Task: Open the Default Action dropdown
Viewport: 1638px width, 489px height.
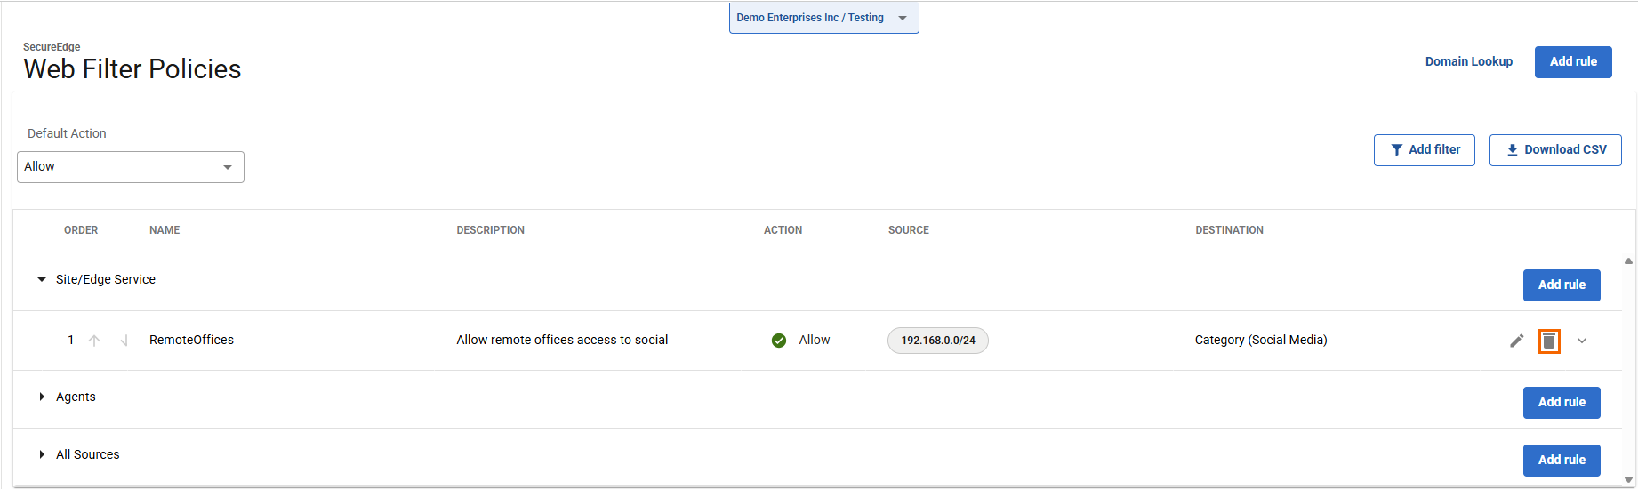Action: [131, 167]
